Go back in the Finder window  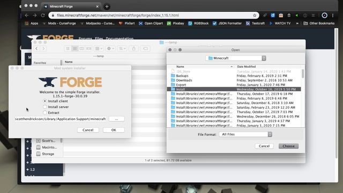pyautogui.click(x=36, y=49)
